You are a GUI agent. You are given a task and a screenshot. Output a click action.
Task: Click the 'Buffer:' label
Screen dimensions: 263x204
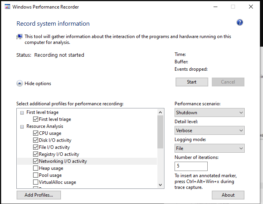pyautogui.click(x=181, y=62)
